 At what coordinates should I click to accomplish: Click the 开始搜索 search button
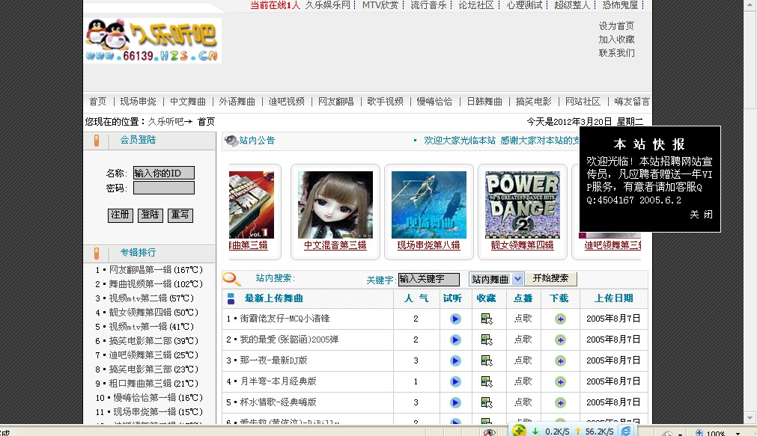[550, 278]
